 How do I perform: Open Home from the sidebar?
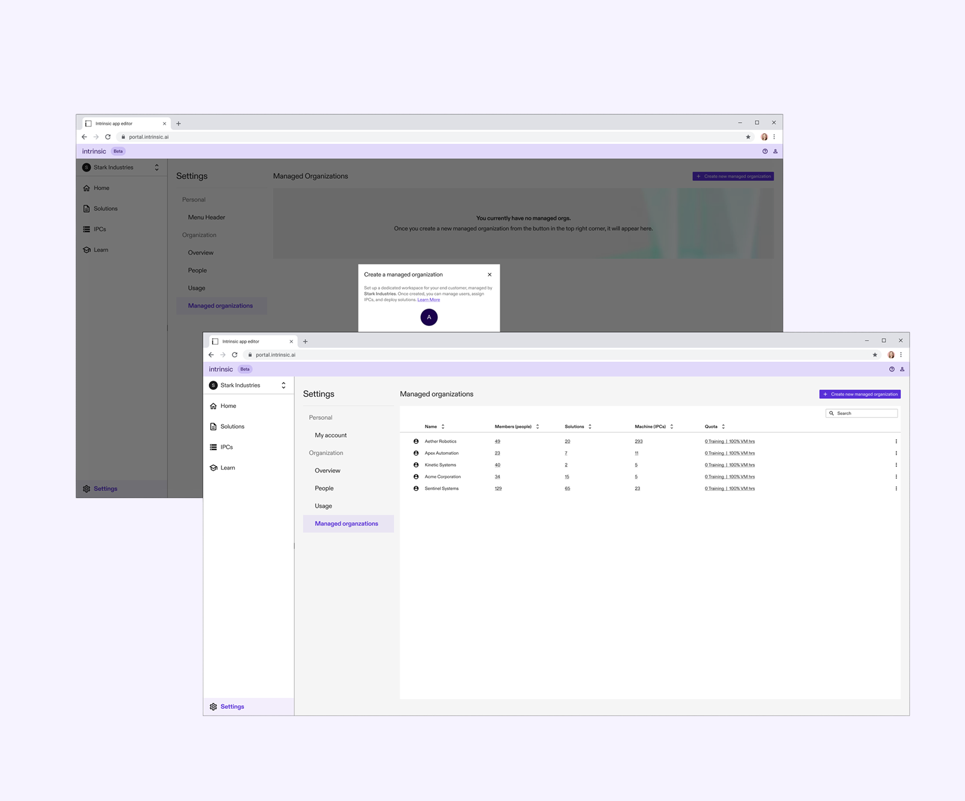click(228, 405)
